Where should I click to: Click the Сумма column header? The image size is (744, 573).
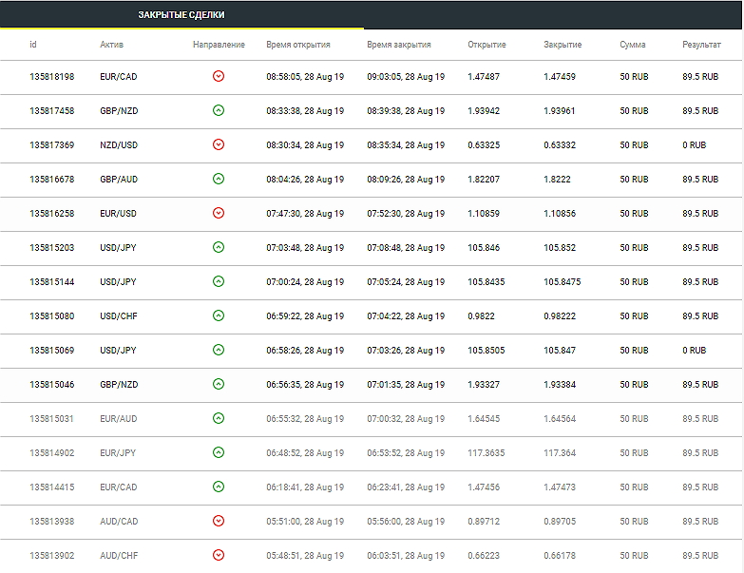click(x=632, y=45)
